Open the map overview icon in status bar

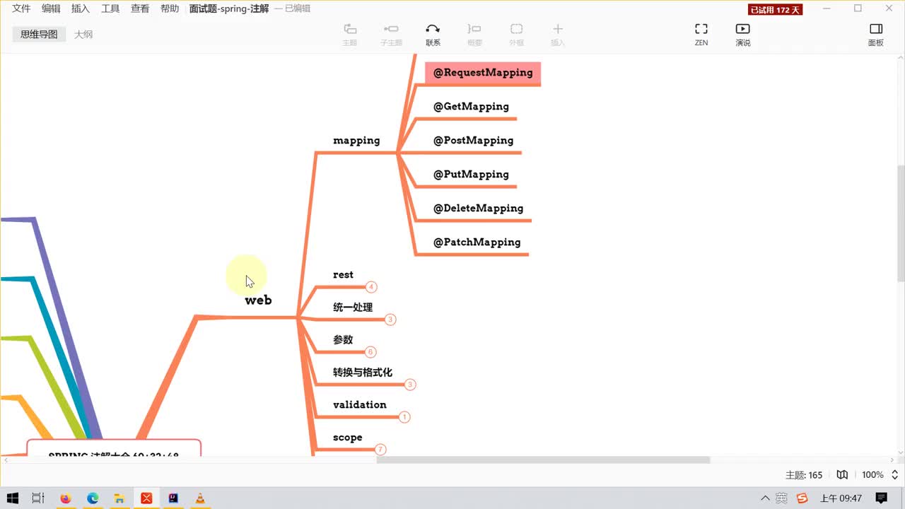tap(842, 475)
